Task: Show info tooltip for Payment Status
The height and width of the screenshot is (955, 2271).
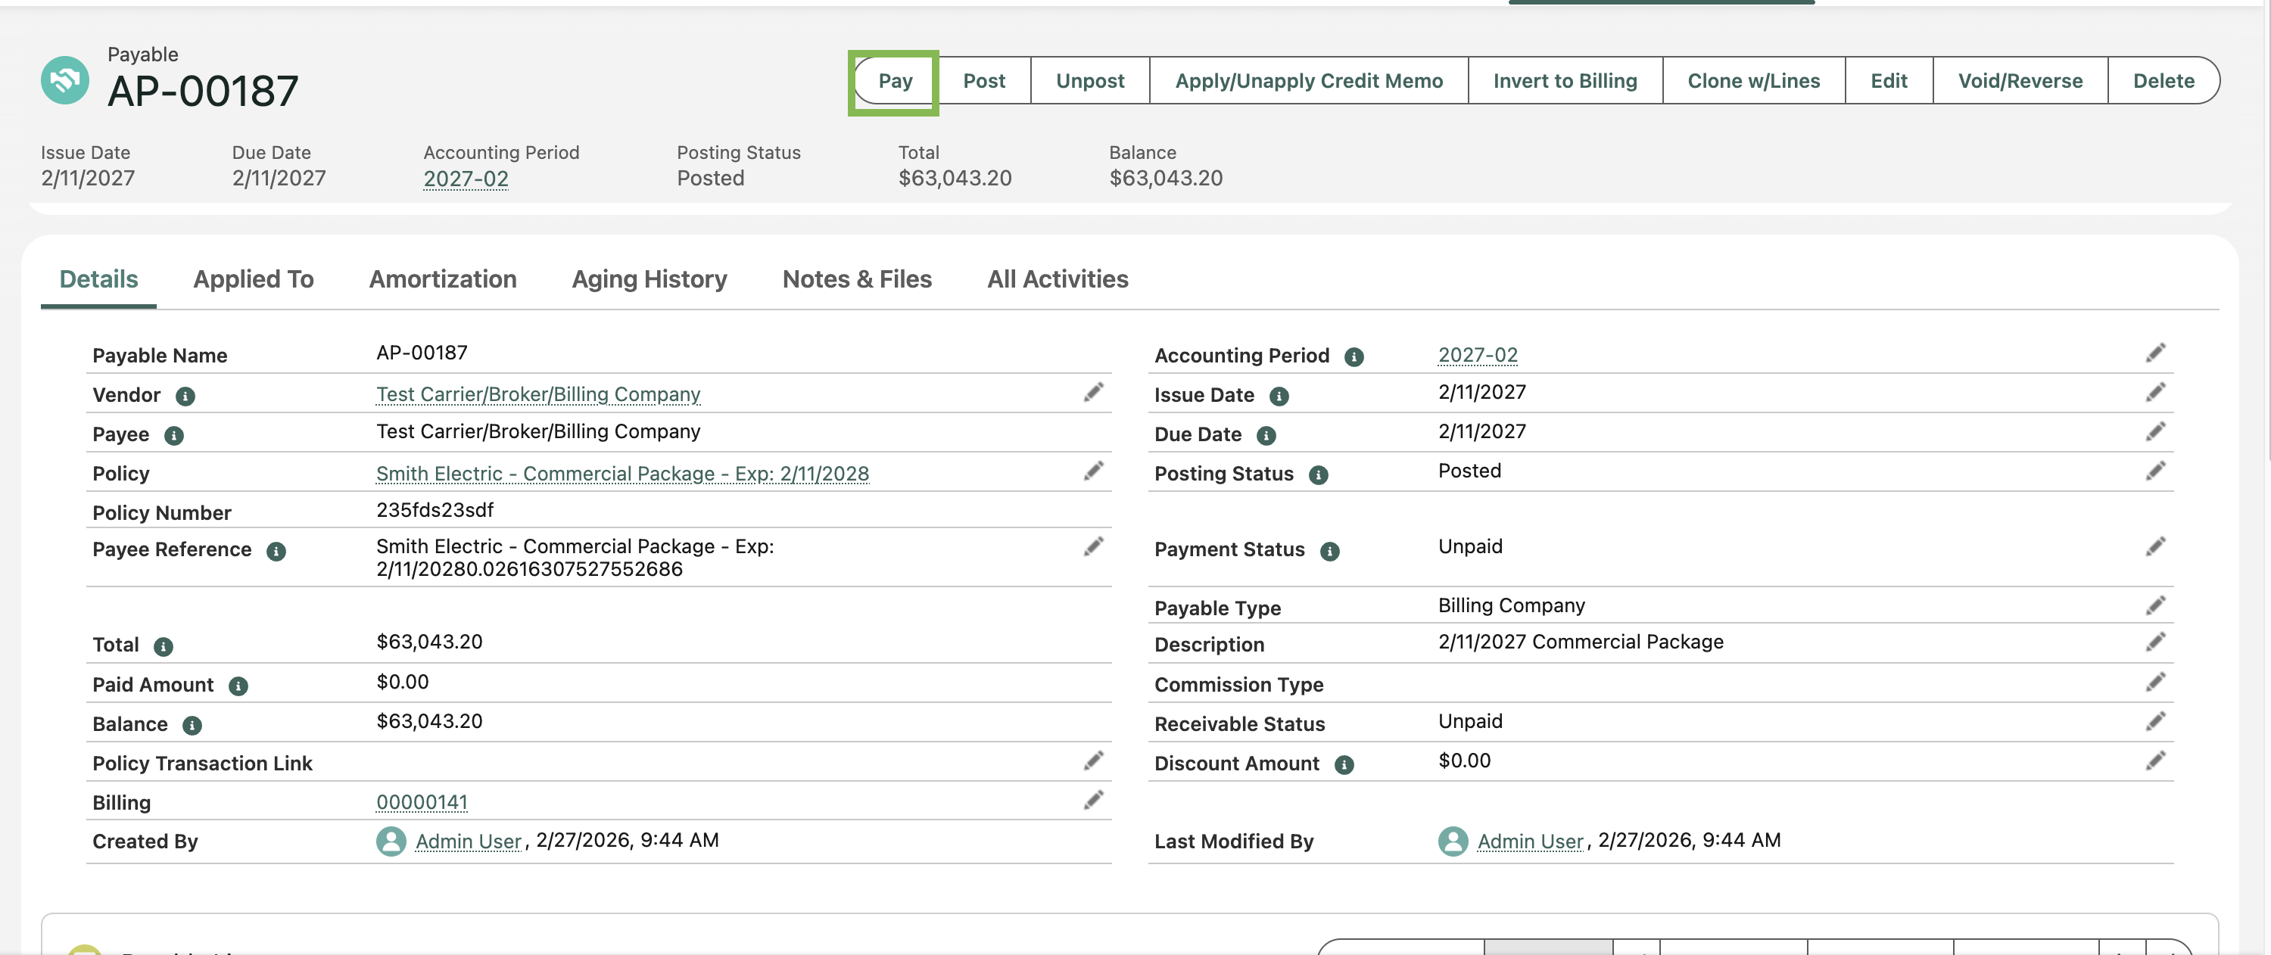Action: coord(1329,552)
